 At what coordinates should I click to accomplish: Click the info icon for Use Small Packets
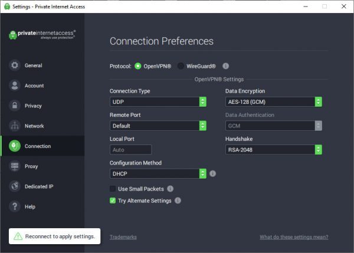click(171, 189)
